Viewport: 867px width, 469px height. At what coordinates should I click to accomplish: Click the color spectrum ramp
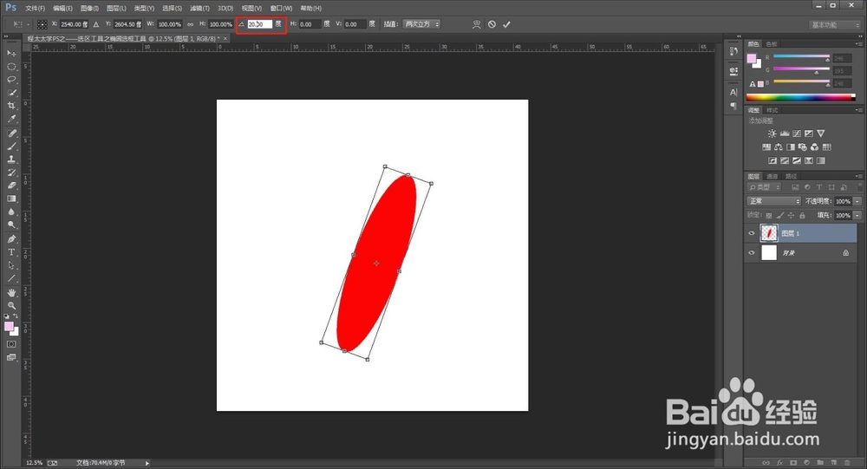[x=800, y=98]
